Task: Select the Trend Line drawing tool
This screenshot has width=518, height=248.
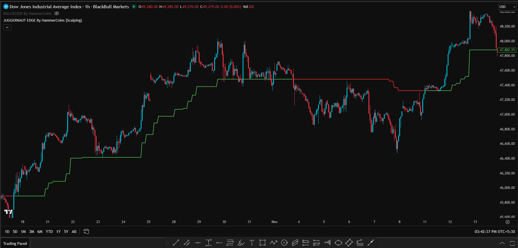Action: pos(176,243)
